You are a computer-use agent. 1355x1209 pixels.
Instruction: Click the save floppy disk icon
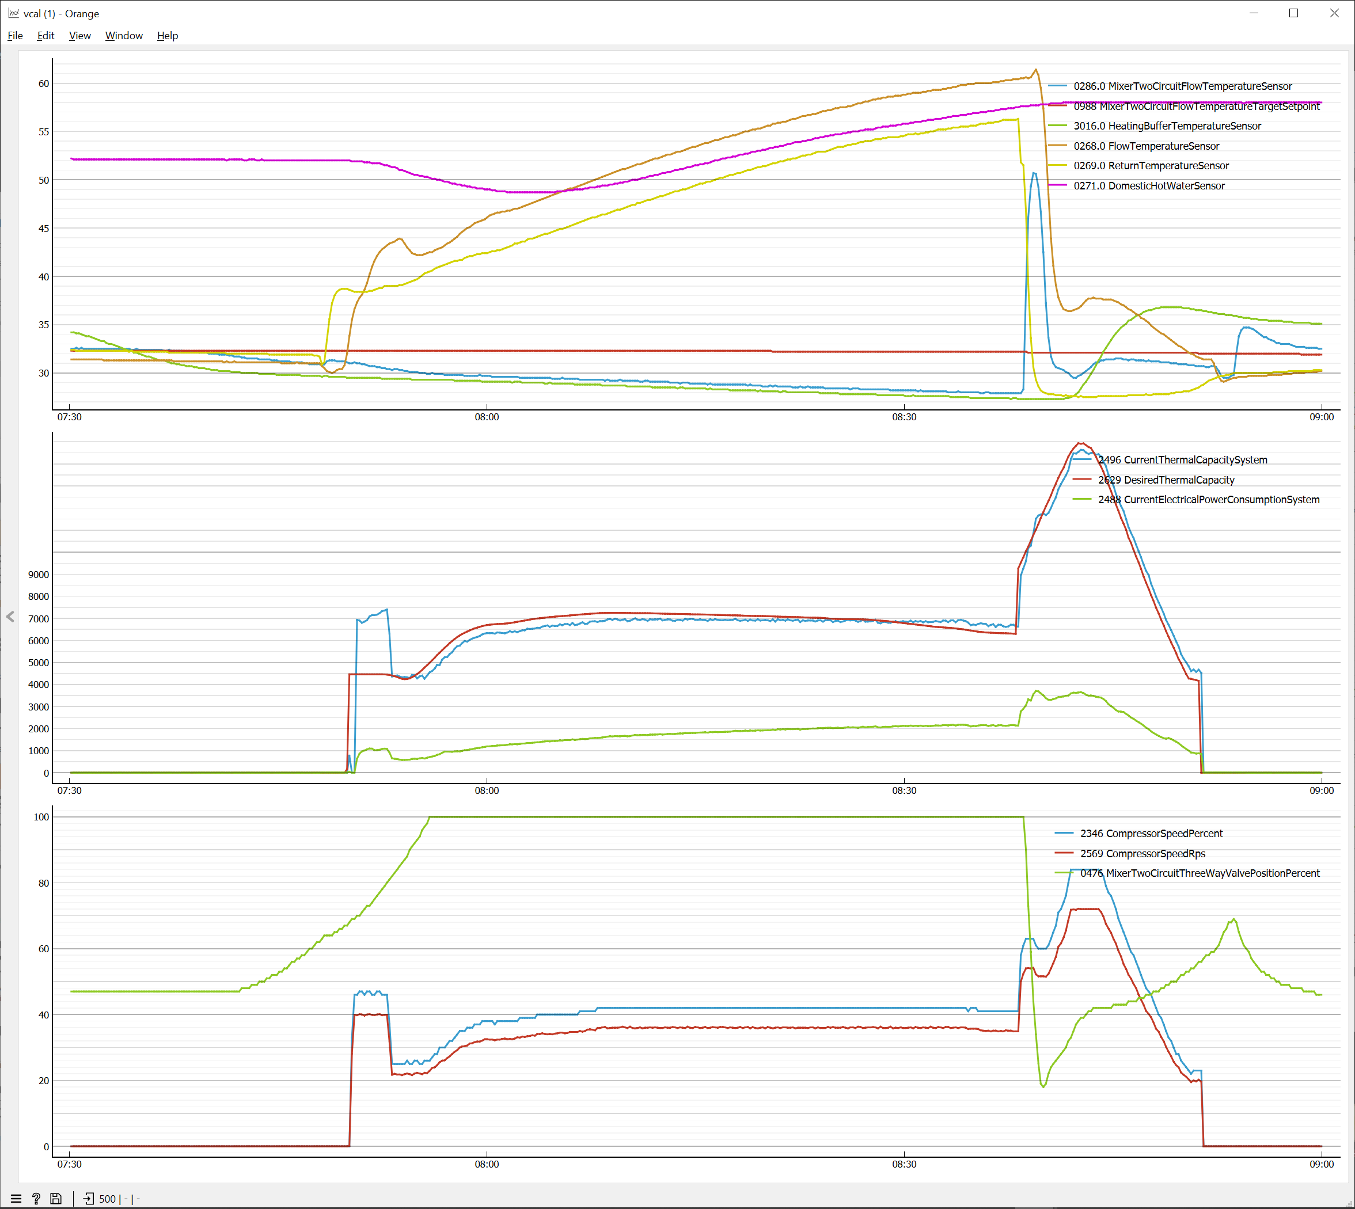coord(56,1199)
